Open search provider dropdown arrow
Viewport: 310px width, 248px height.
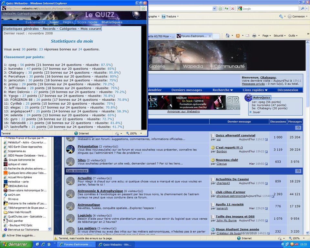307,8
